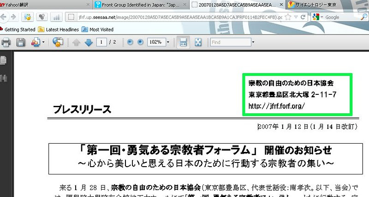Click the collaborate people icon
Viewport: 369px width, 197px height.
(x=36, y=42)
